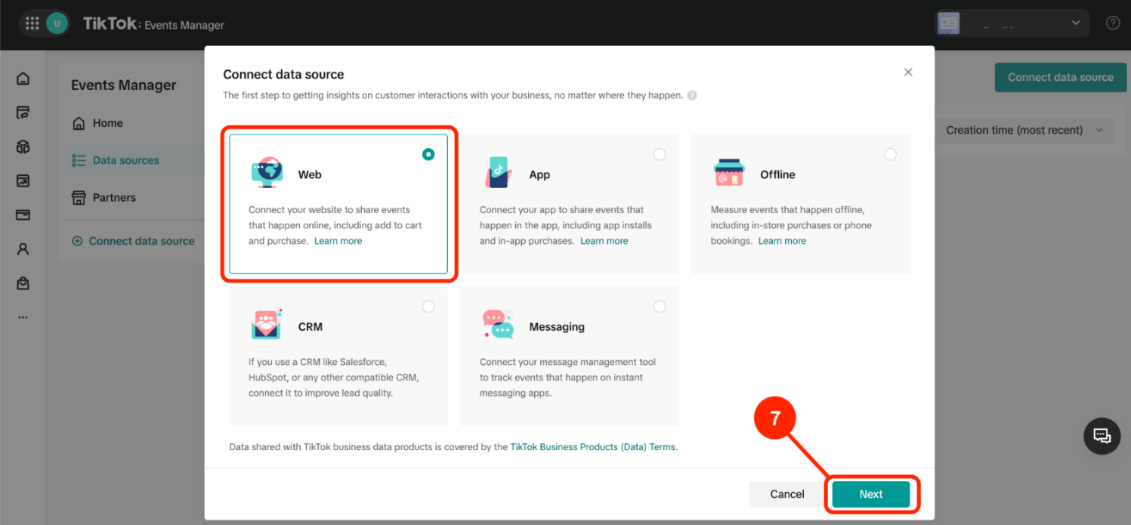
Task: Open the chat support floating icon
Action: pos(1102,436)
